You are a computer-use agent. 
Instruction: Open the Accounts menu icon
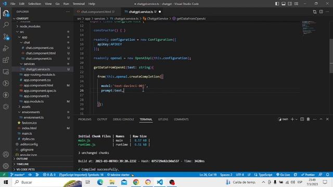[6, 154]
